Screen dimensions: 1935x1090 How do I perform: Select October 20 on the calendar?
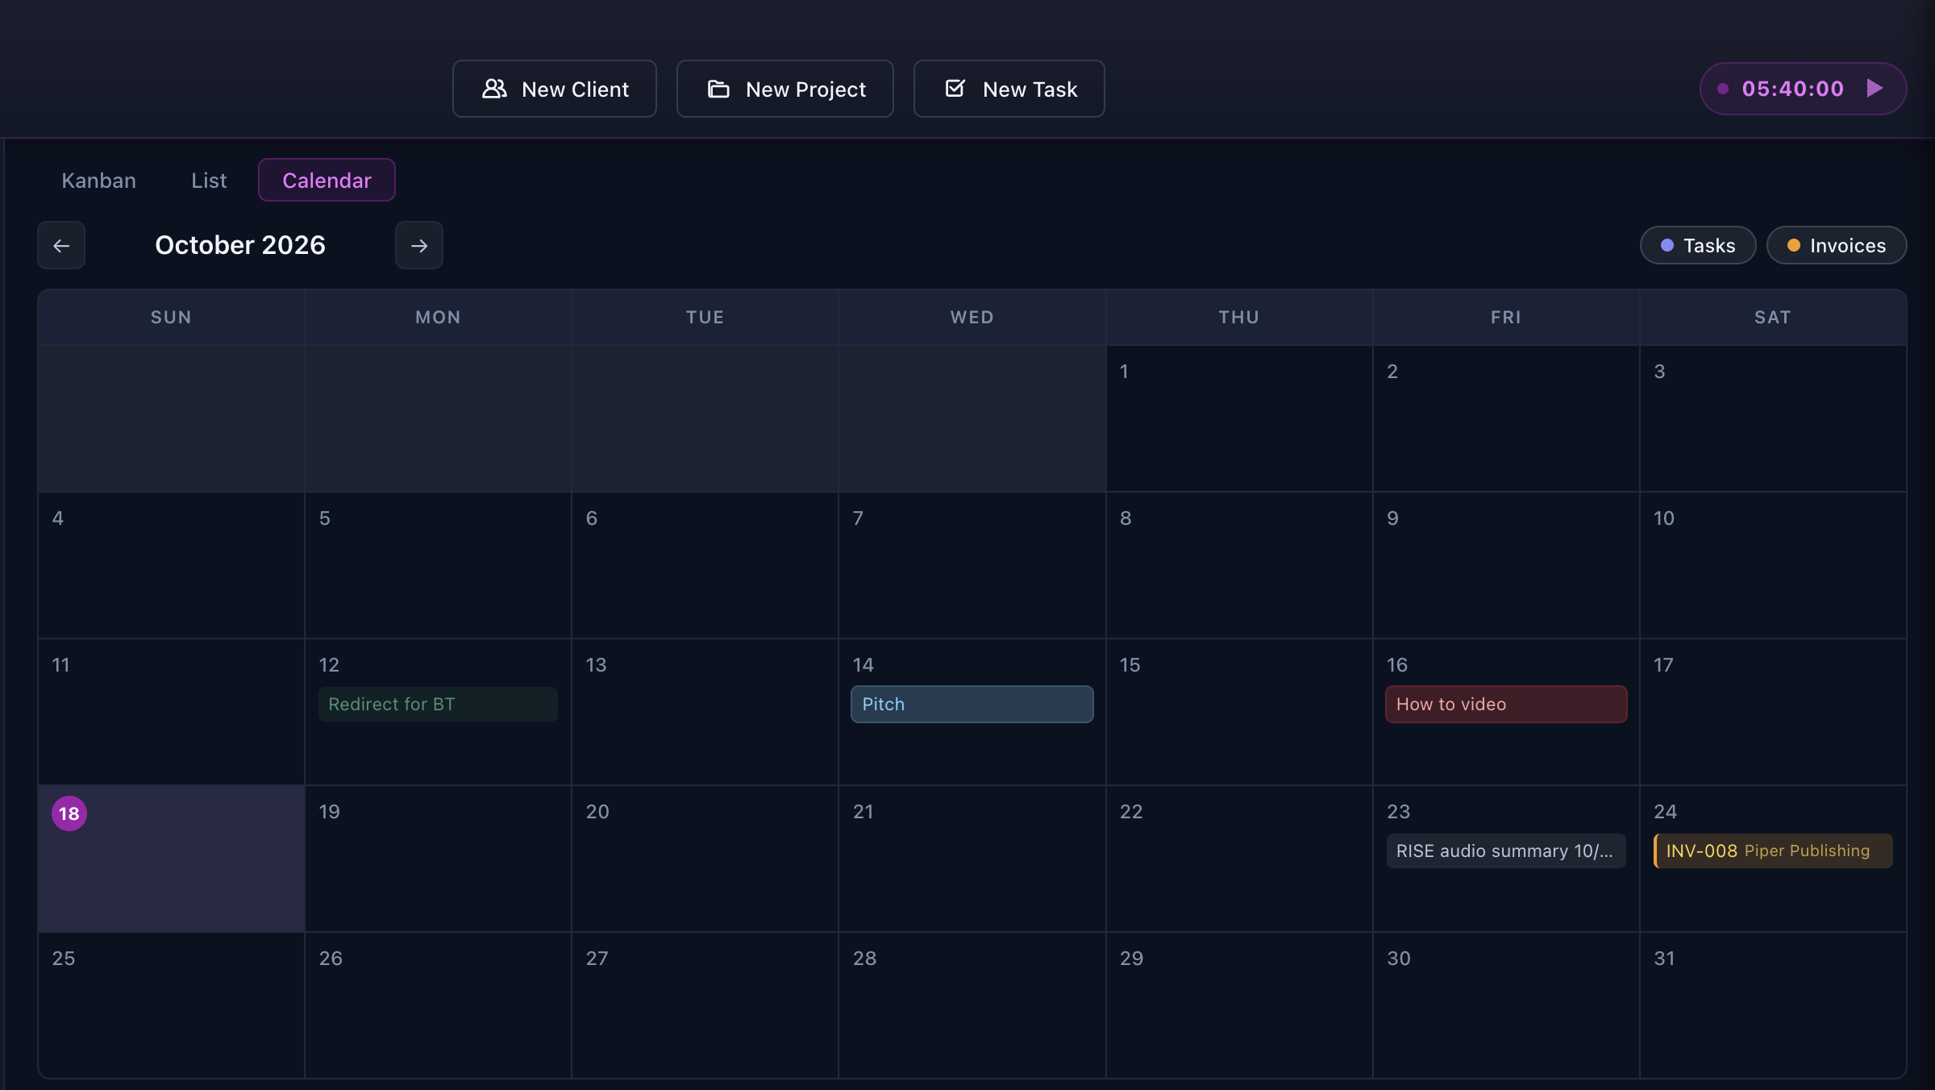pyautogui.click(x=705, y=859)
